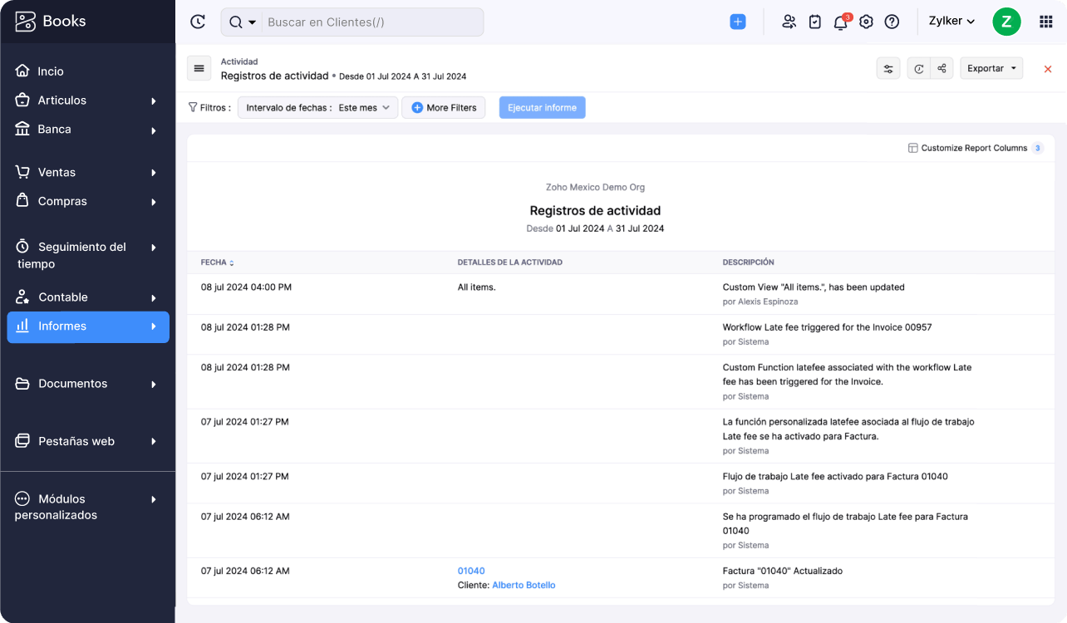1067x623 pixels.
Task: Open the report settings sliders icon
Action: (x=888, y=69)
